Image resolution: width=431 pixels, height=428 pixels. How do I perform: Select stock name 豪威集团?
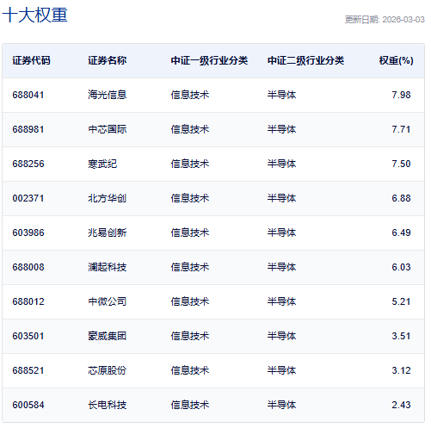point(108,336)
